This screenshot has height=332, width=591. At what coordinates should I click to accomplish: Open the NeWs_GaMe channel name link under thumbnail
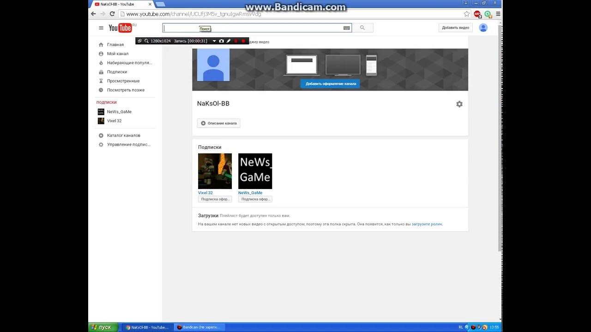pyautogui.click(x=250, y=193)
